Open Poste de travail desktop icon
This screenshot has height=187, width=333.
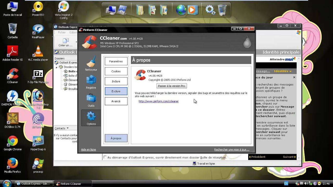click(12, 9)
